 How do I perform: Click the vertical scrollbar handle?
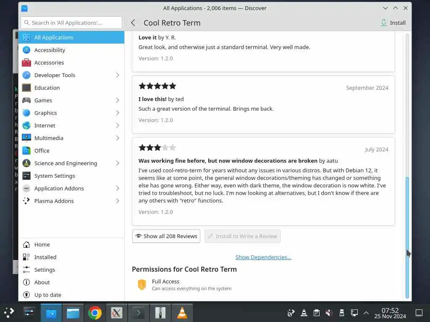(407, 237)
